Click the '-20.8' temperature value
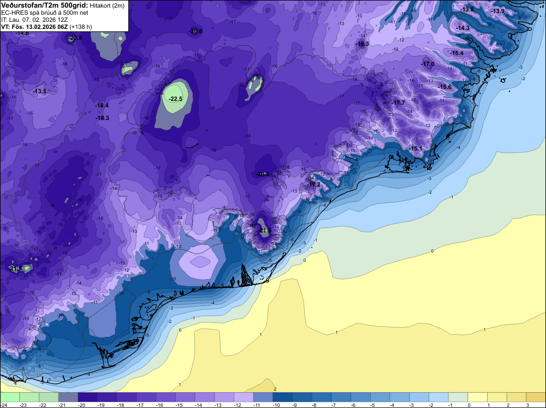The height and width of the screenshot is (408, 546). [75, 38]
